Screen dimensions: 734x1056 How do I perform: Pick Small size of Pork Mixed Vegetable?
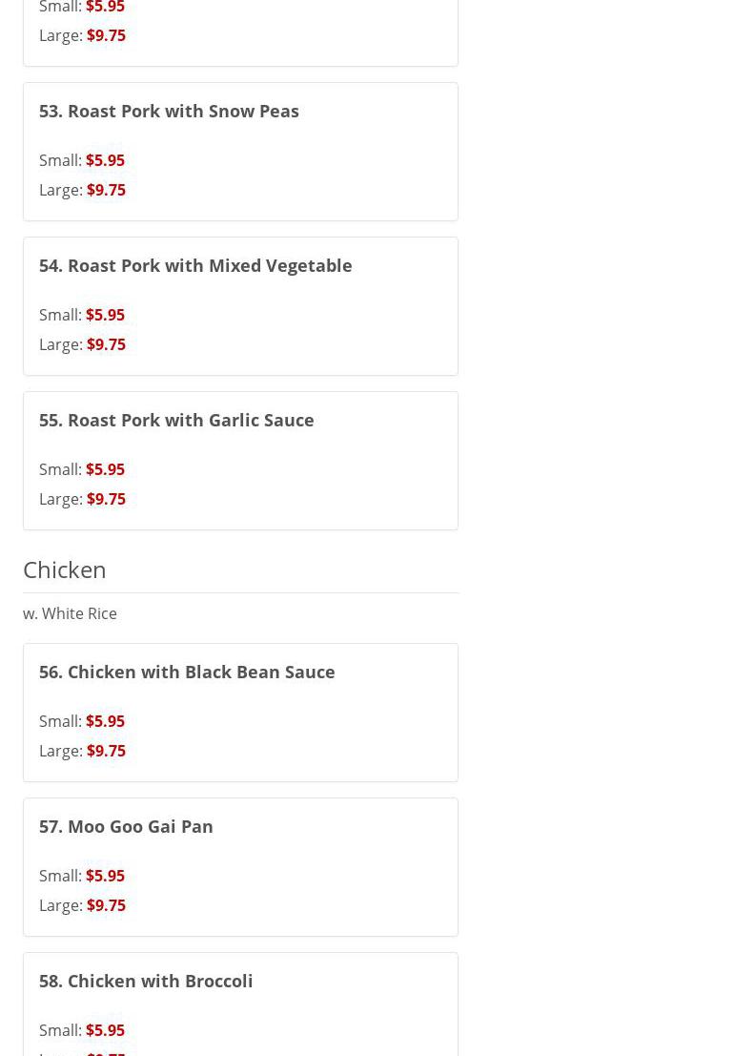pyautogui.click(x=105, y=315)
